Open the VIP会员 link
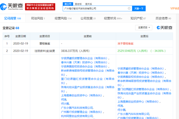Image resolution: width=179 pixels, height=119 pixels. coord(175,8)
